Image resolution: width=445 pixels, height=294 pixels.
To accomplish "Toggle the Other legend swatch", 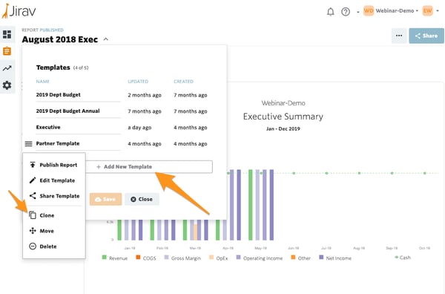I will pyautogui.click(x=293, y=258).
